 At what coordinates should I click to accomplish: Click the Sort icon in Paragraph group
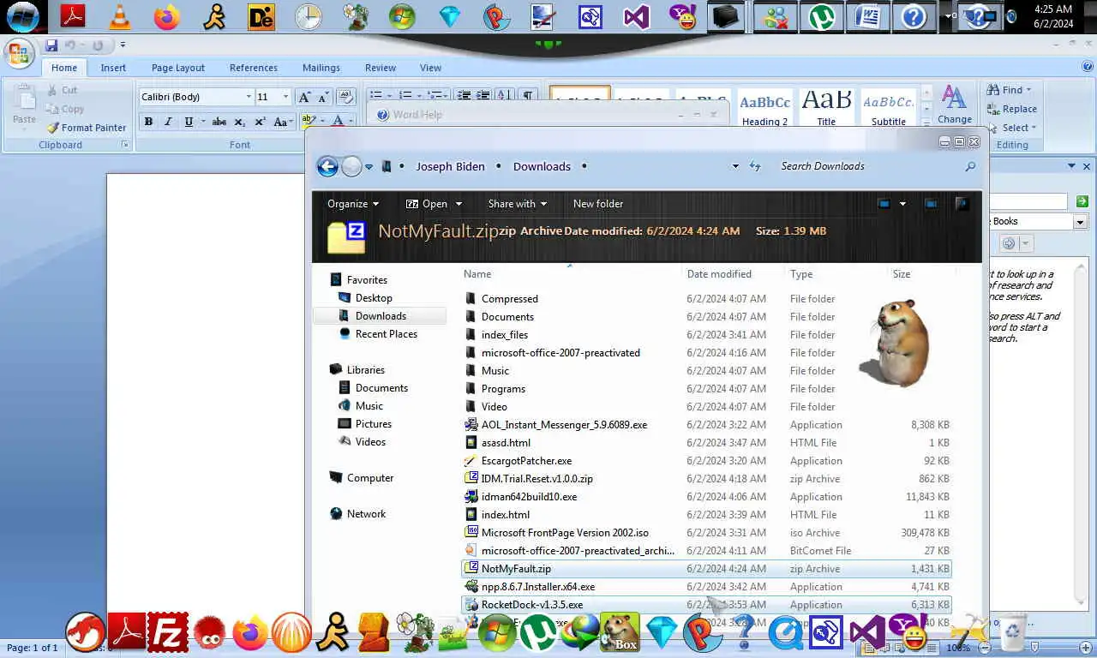coord(504,96)
